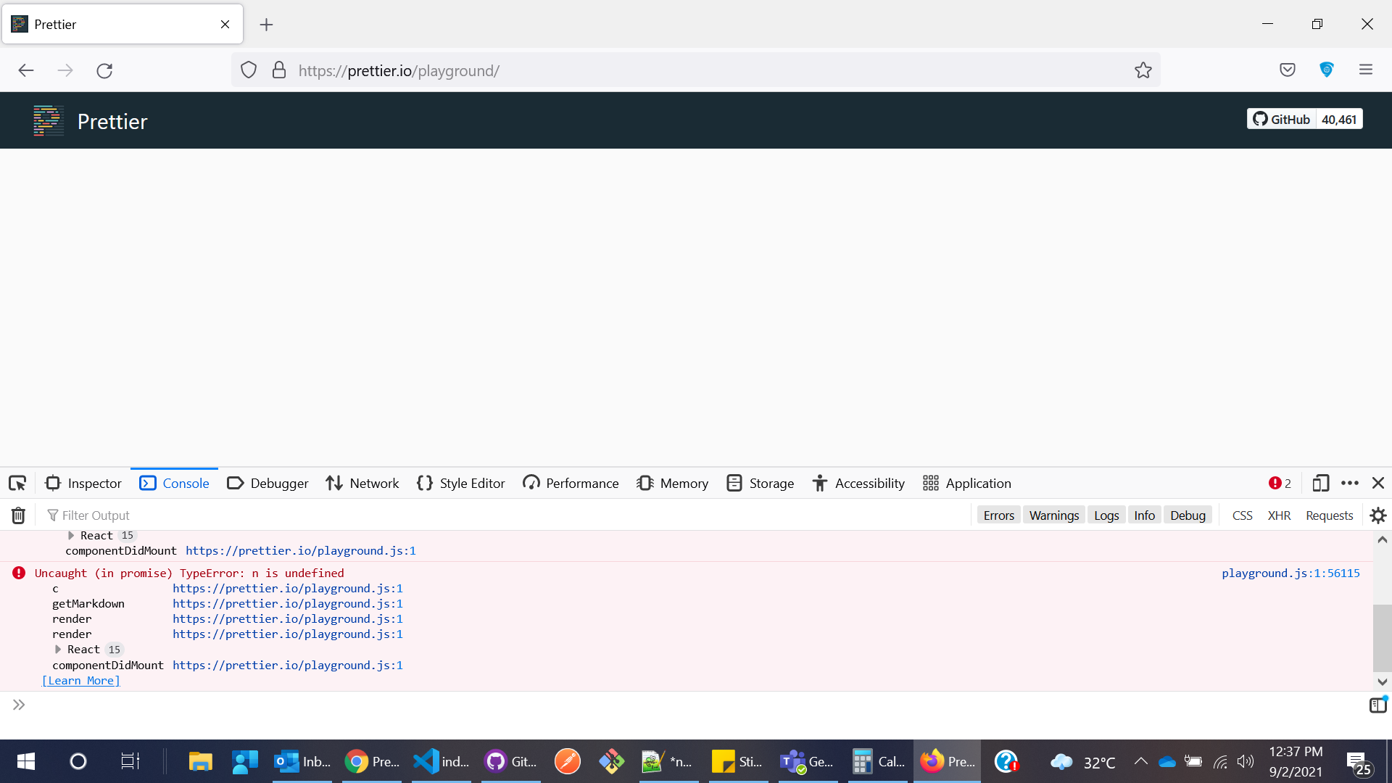Image resolution: width=1392 pixels, height=783 pixels.
Task: Click the shield icon in the address bar
Action: pos(249,70)
